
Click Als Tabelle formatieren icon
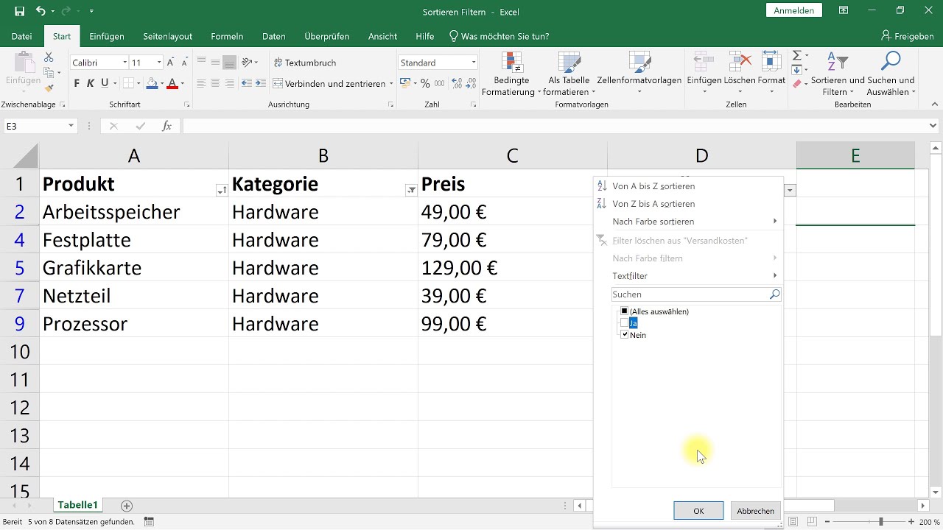point(569,62)
